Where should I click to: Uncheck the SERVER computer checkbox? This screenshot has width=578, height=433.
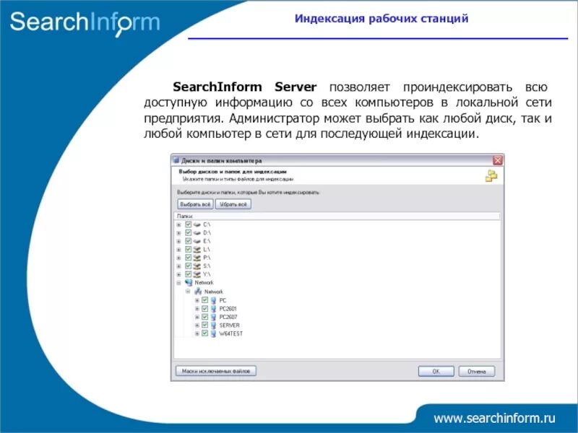[205, 325]
